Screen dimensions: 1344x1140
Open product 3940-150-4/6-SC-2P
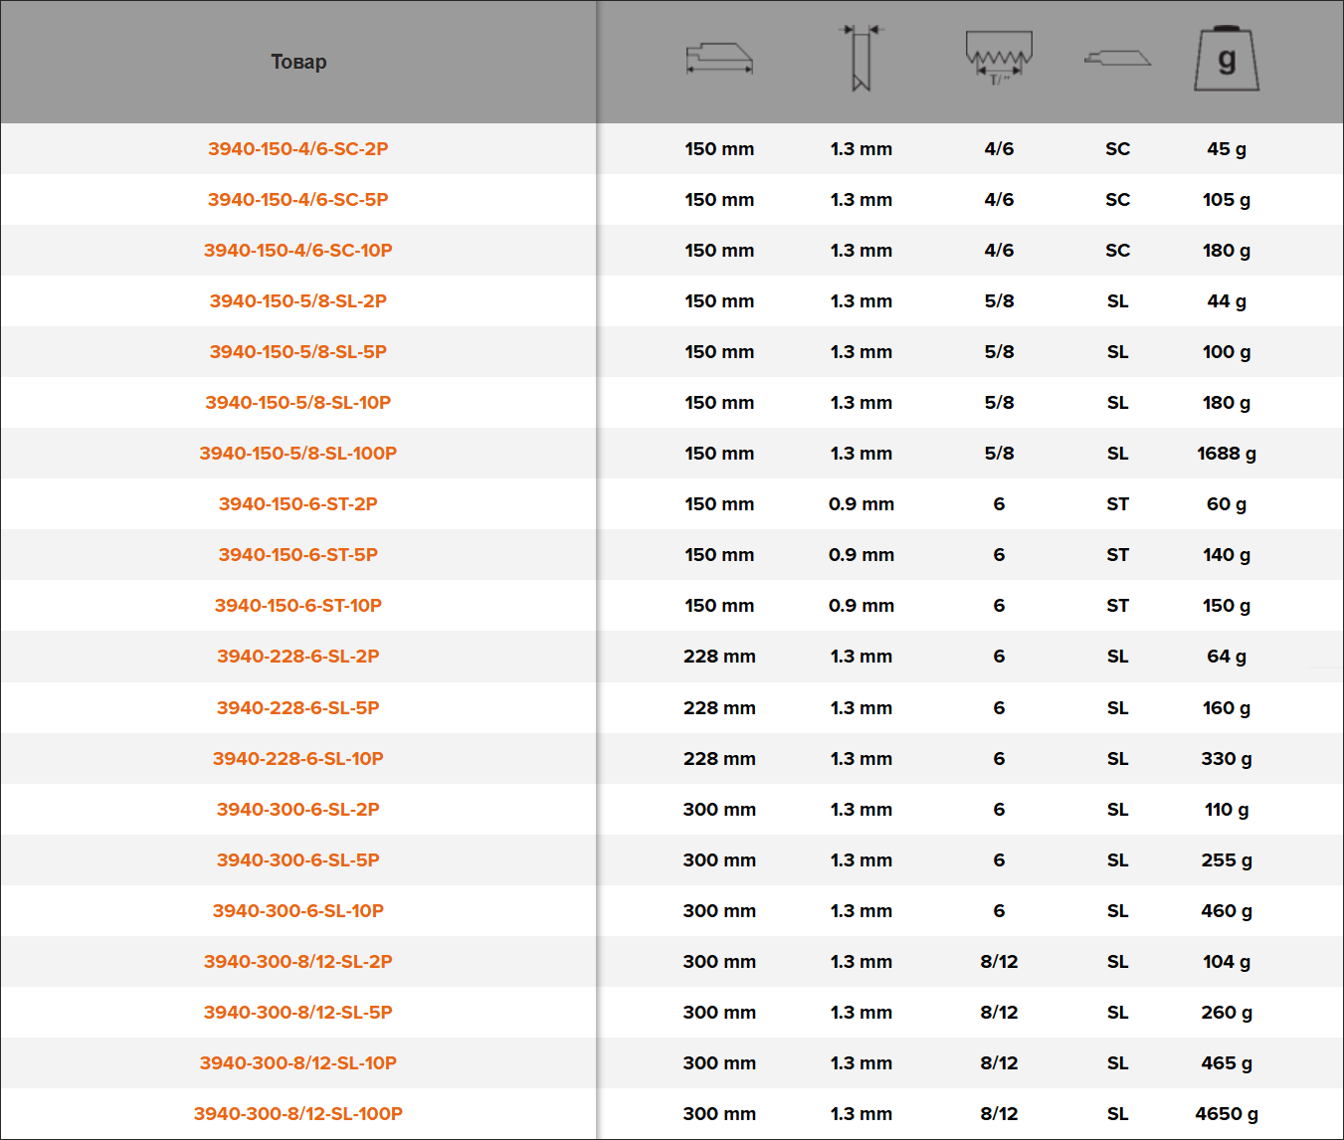(x=298, y=149)
